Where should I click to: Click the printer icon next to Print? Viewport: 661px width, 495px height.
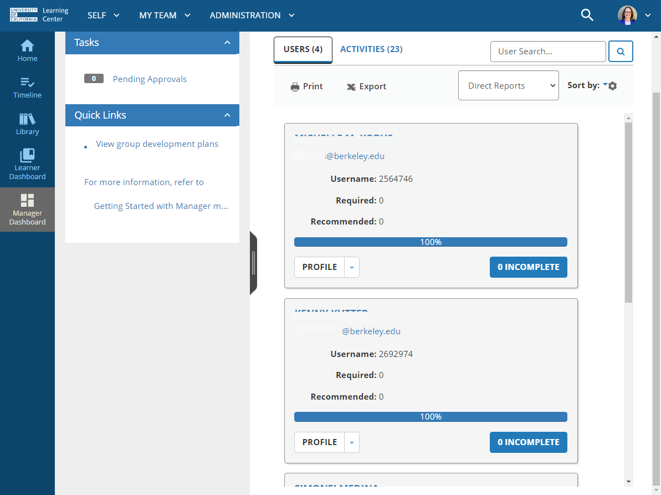[x=295, y=87]
